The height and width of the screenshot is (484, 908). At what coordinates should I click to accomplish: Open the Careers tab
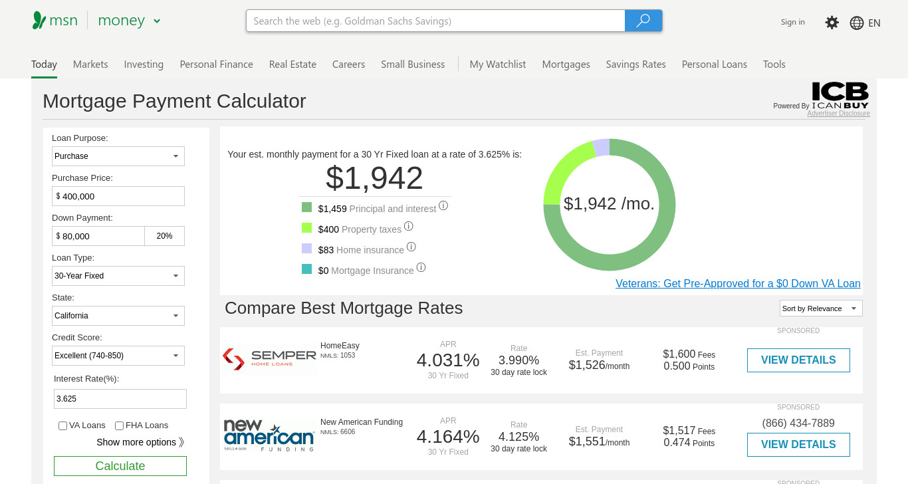tap(348, 64)
